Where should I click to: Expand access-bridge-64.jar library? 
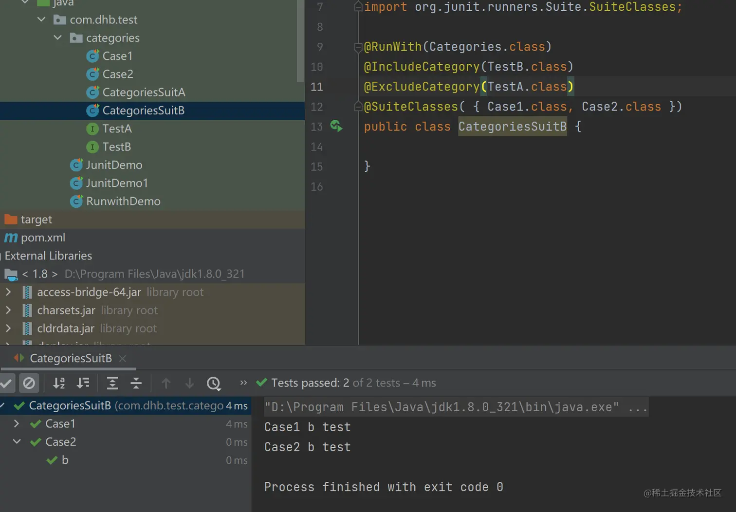(8, 292)
